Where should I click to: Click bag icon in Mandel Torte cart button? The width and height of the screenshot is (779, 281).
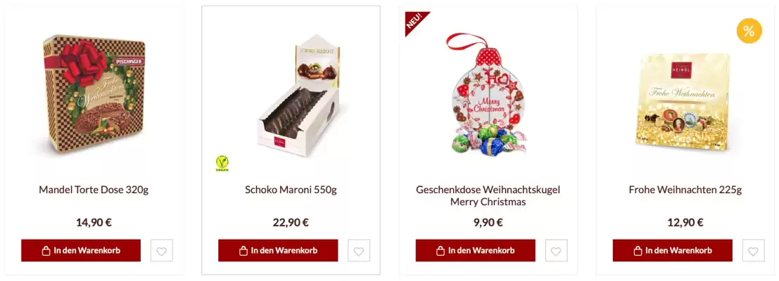coord(46,251)
